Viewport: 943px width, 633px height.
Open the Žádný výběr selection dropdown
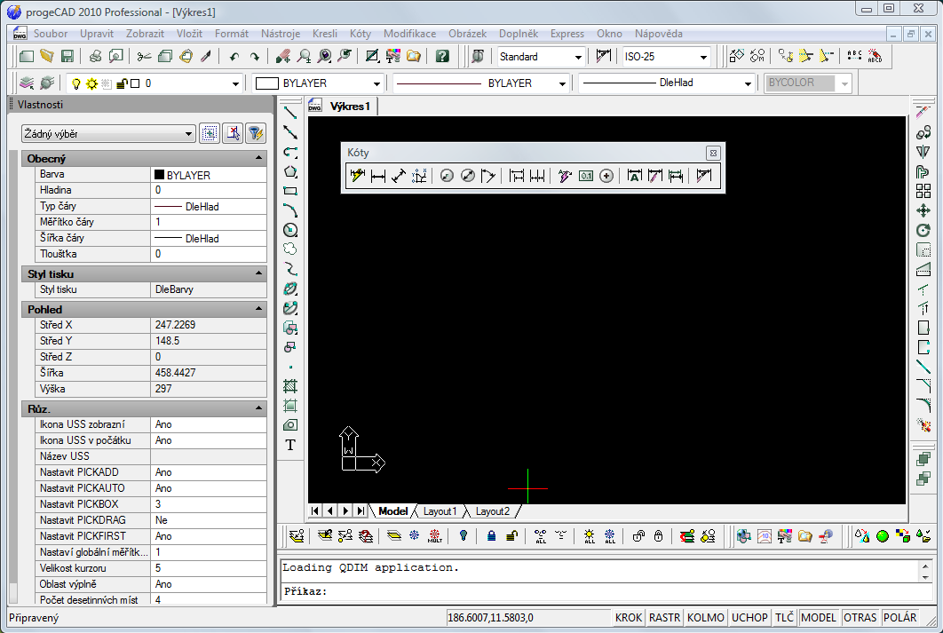108,133
